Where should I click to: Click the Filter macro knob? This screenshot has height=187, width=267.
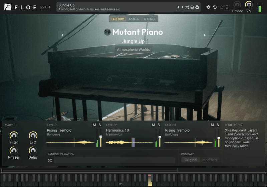[x=14, y=135]
